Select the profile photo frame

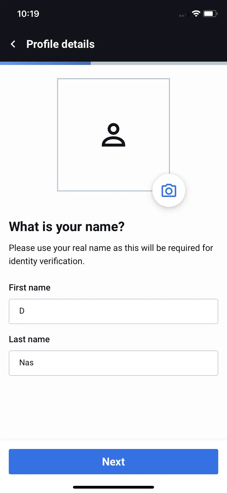[113, 135]
